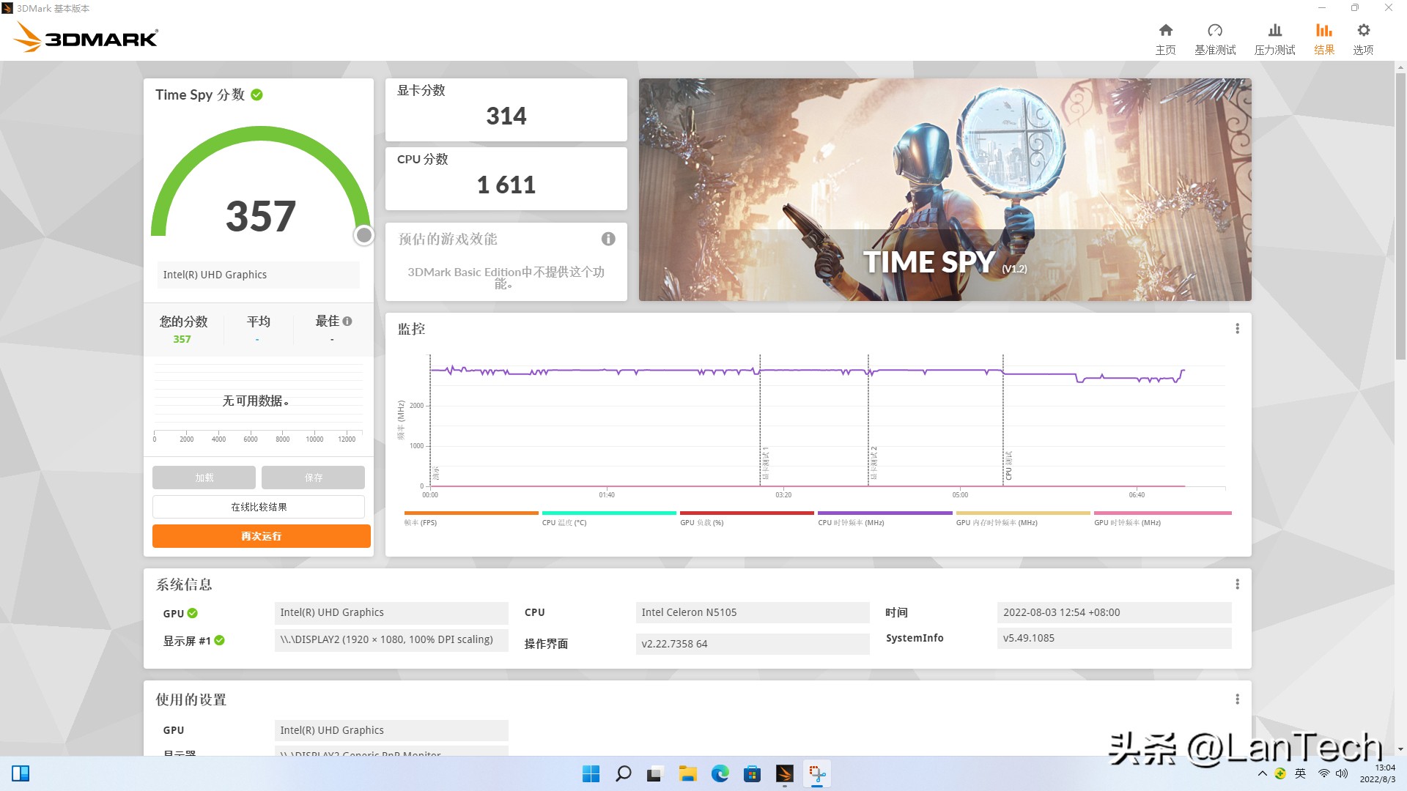Click the CPU 时钟频率 purple legend swatch

885,513
